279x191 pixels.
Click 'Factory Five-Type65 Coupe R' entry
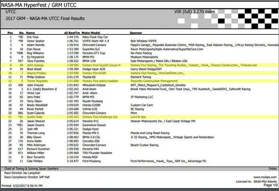[x=101, y=65]
